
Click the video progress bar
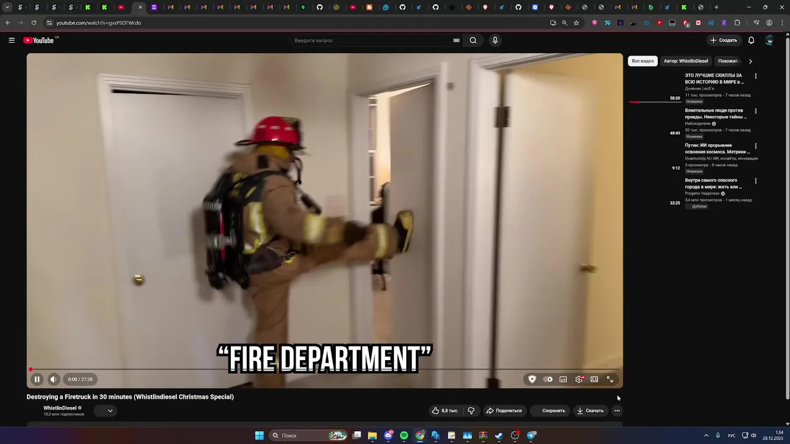(325, 369)
